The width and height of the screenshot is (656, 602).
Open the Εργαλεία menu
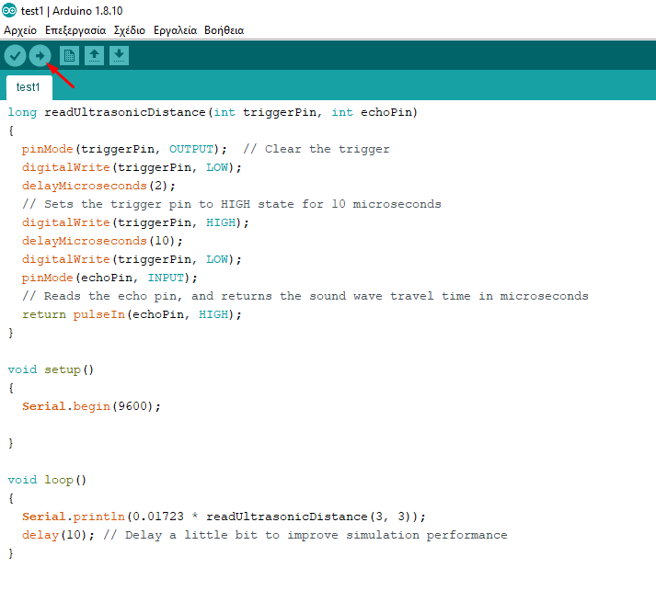coord(175,30)
